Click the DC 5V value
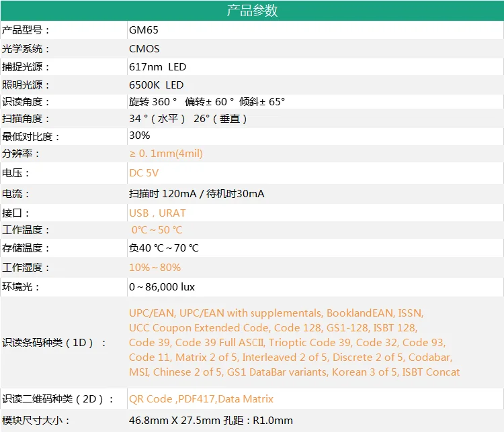 pyautogui.click(x=144, y=173)
